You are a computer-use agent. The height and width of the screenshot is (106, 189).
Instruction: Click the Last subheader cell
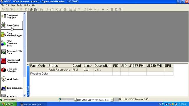point(88,70)
